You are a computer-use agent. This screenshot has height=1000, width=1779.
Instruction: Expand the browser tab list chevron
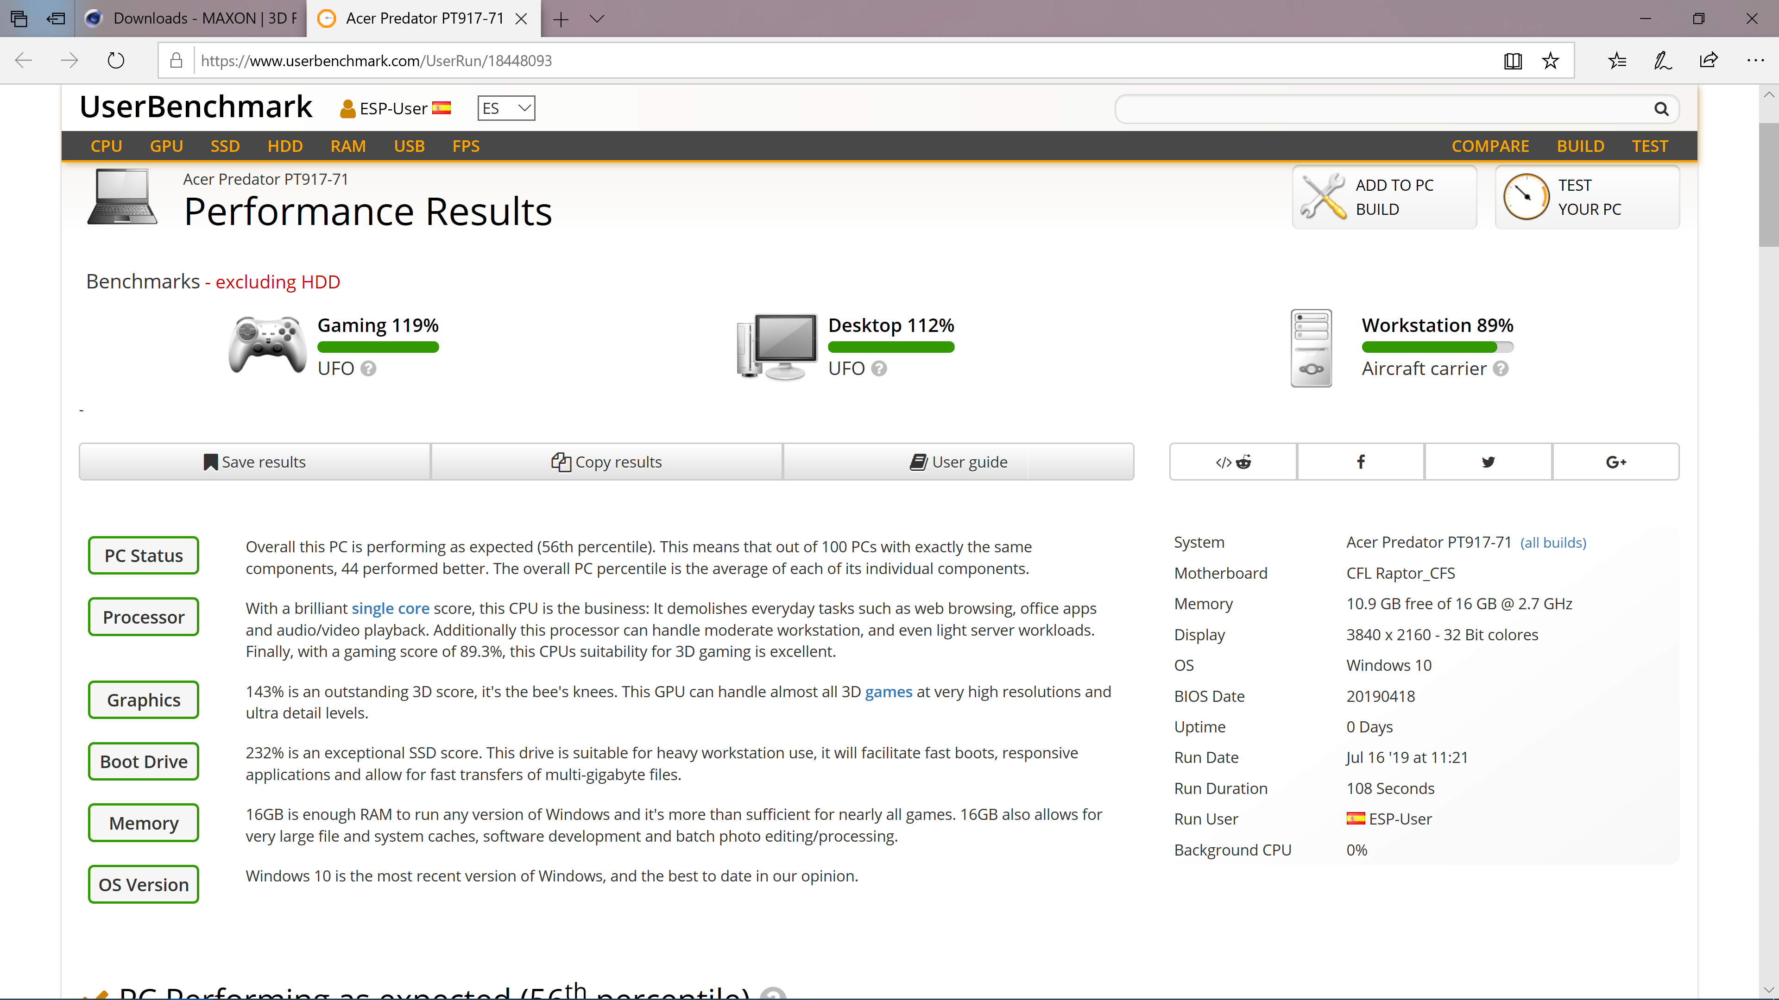coord(597,19)
